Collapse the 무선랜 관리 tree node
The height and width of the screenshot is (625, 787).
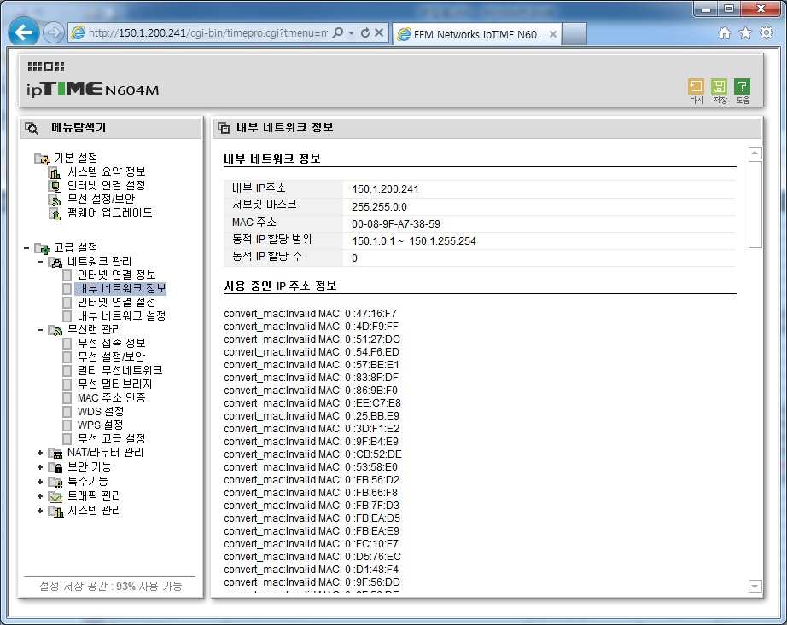pos(39,330)
